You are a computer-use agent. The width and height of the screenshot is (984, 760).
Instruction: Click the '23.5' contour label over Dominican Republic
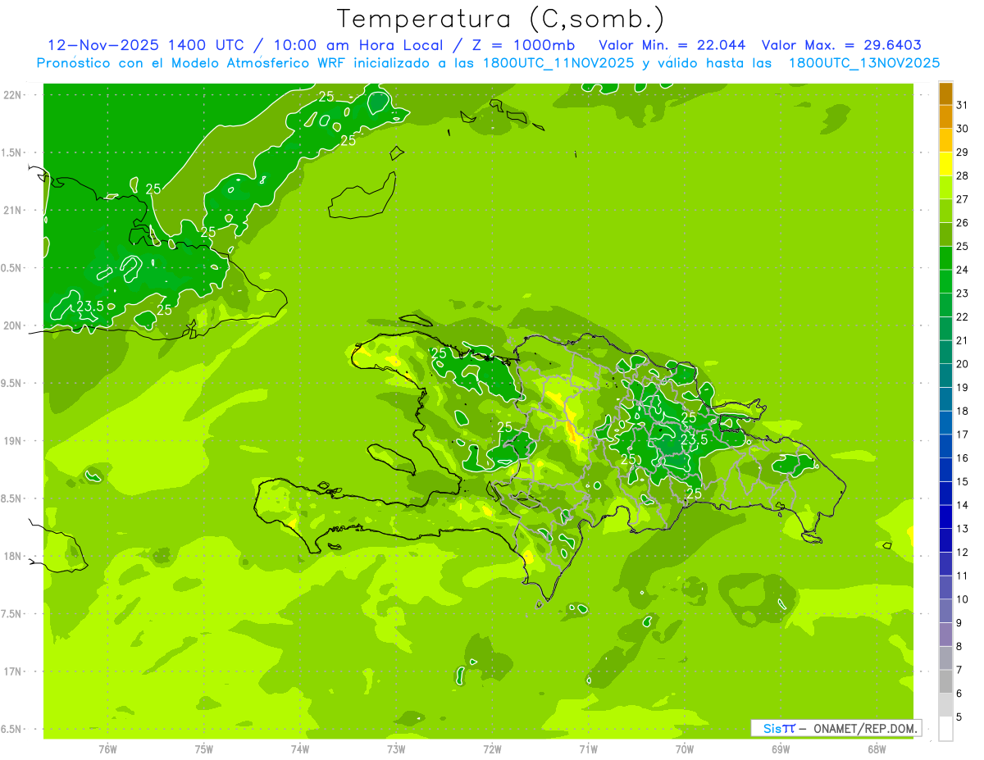[694, 439]
